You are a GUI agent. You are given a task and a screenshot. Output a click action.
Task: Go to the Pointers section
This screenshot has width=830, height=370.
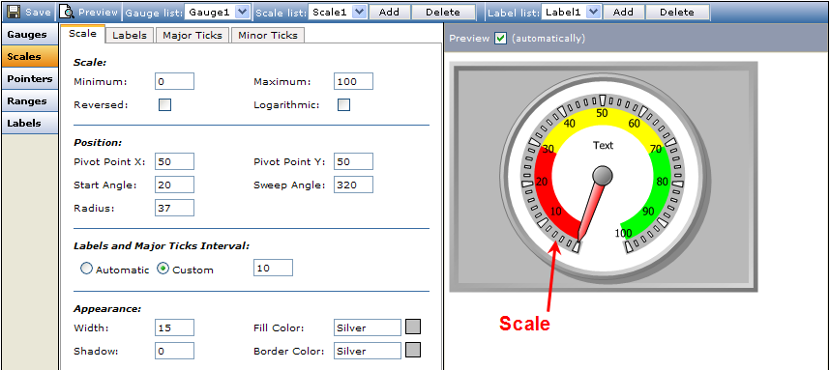point(30,79)
